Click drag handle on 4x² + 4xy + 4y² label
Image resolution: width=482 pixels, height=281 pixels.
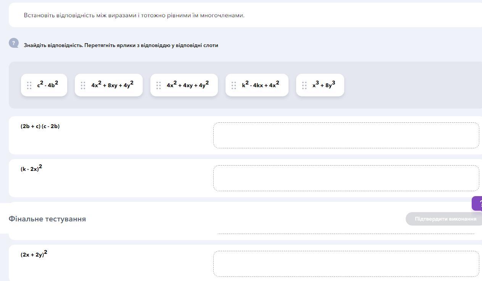pos(158,85)
